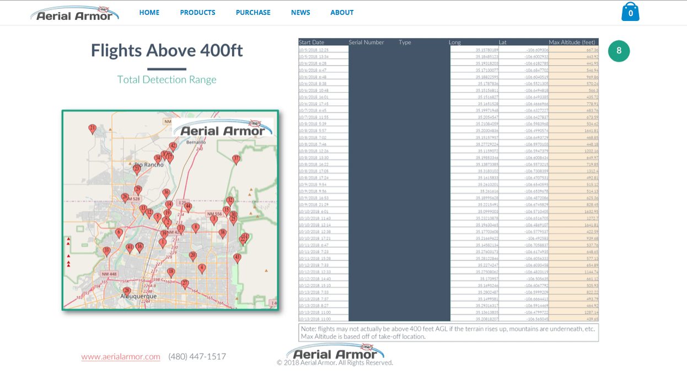Image resolution: width=687 pixels, height=379 pixels.
Task: Select map marker 32
Action: click(x=230, y=202)
